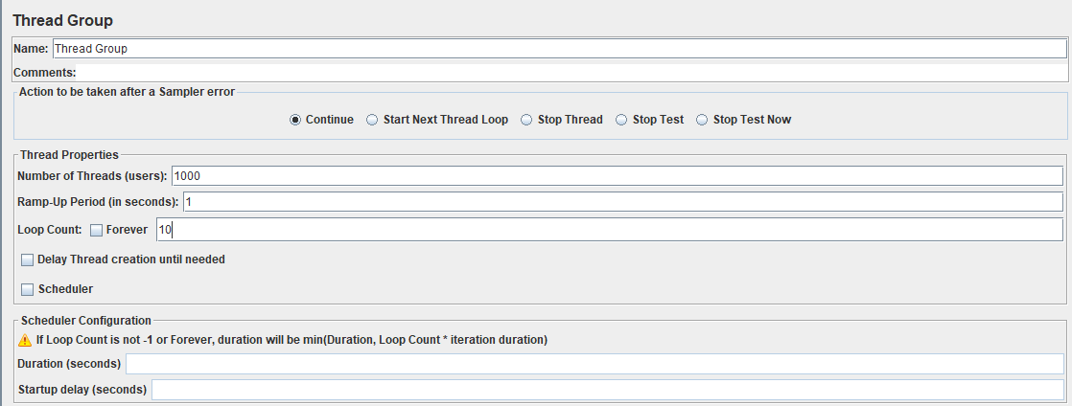Select the Stop Thread radio option
1072x406 pixels.
[x=527, y=120]
